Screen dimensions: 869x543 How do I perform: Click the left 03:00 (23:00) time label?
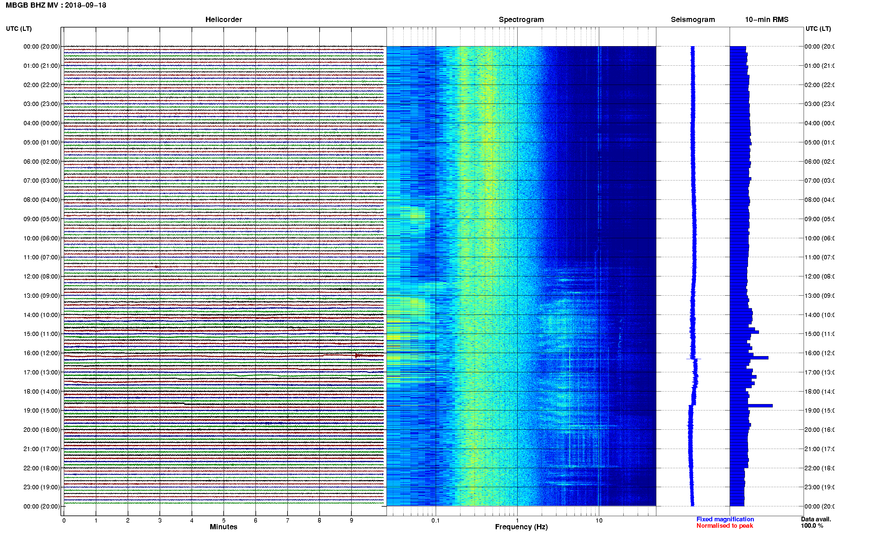(42, 104)
